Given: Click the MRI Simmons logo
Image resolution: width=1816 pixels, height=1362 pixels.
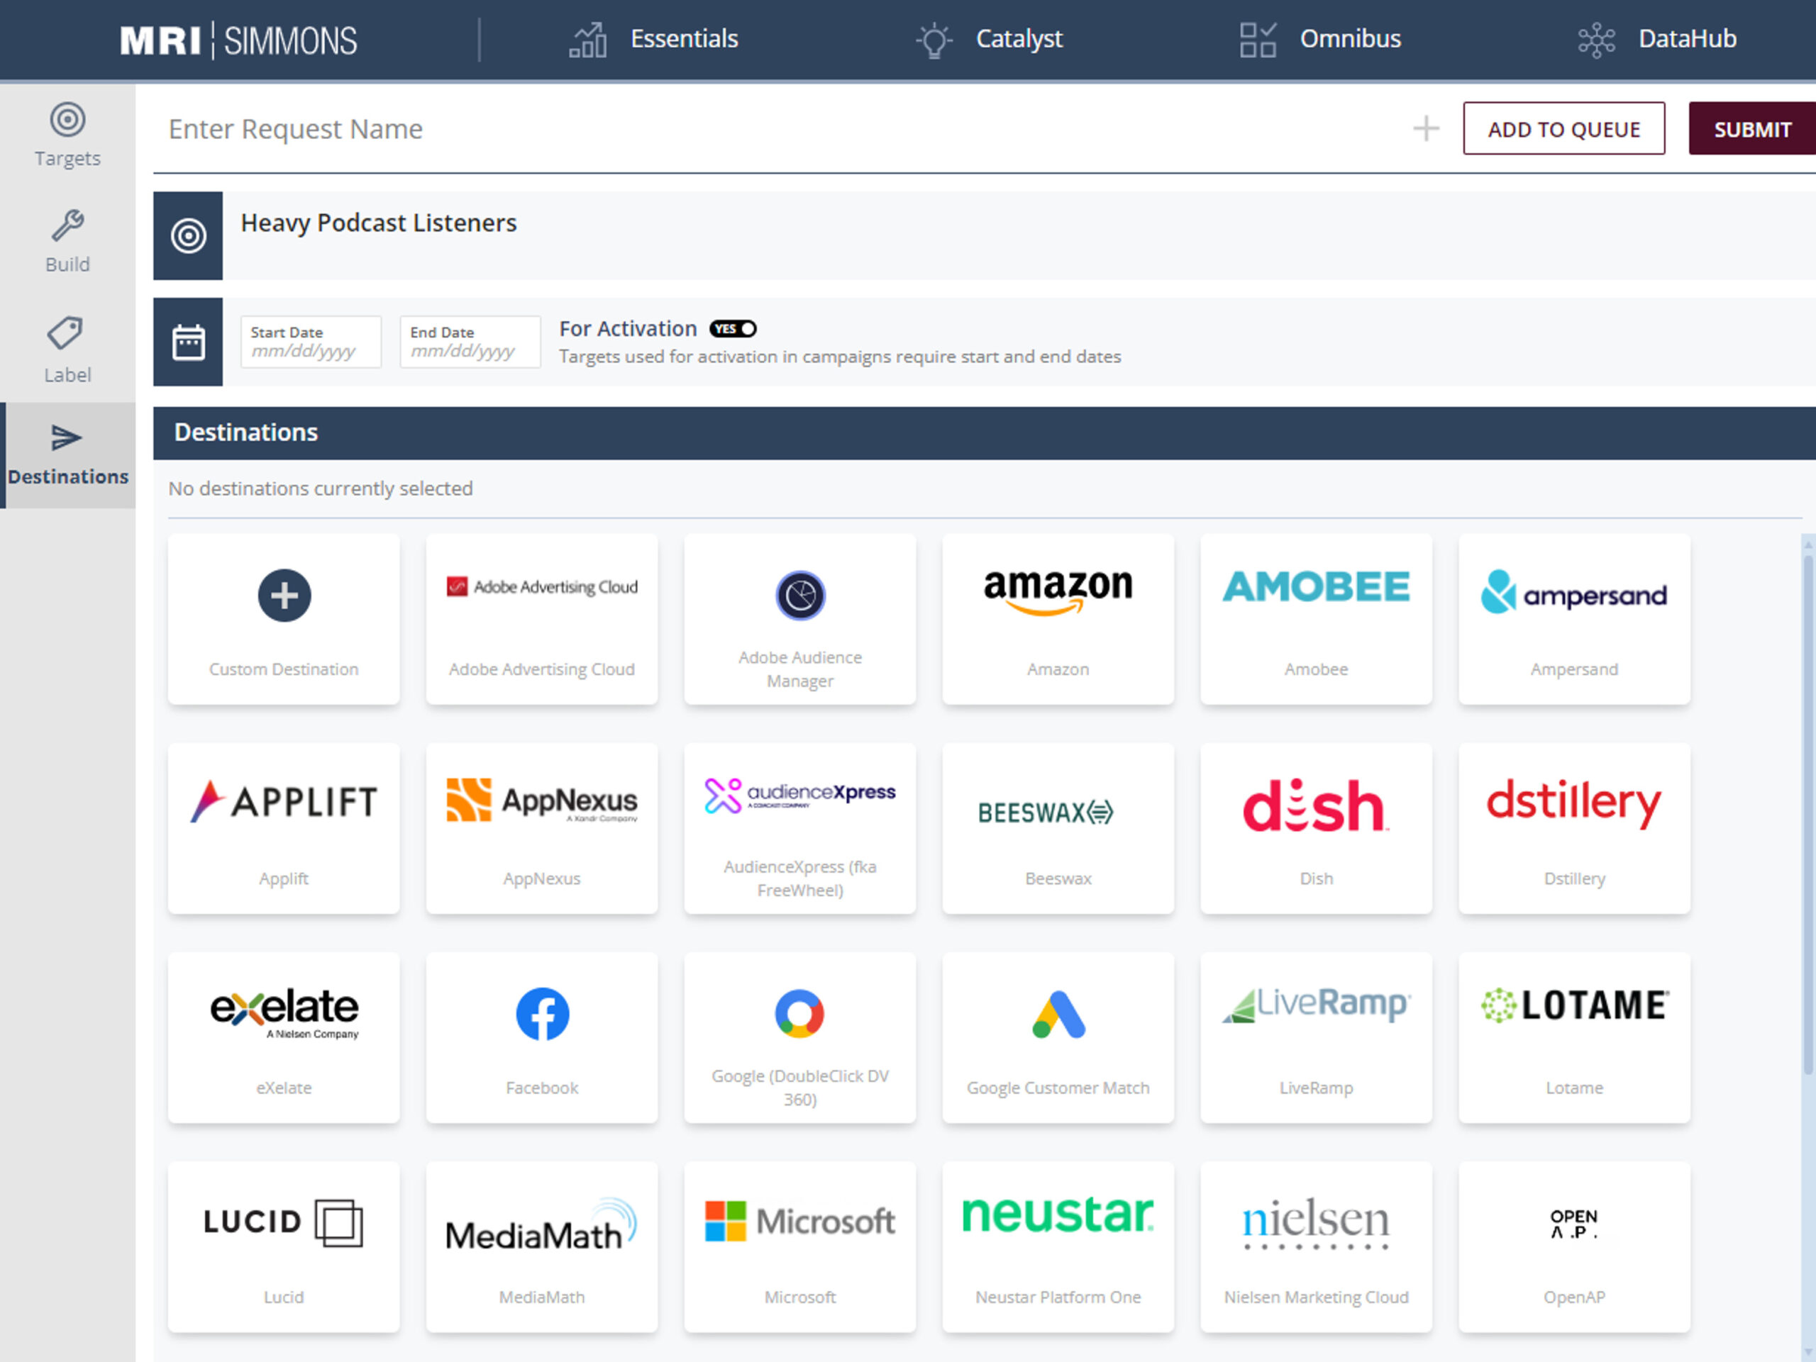Looking at the screenshot, I should click(239, 40).
